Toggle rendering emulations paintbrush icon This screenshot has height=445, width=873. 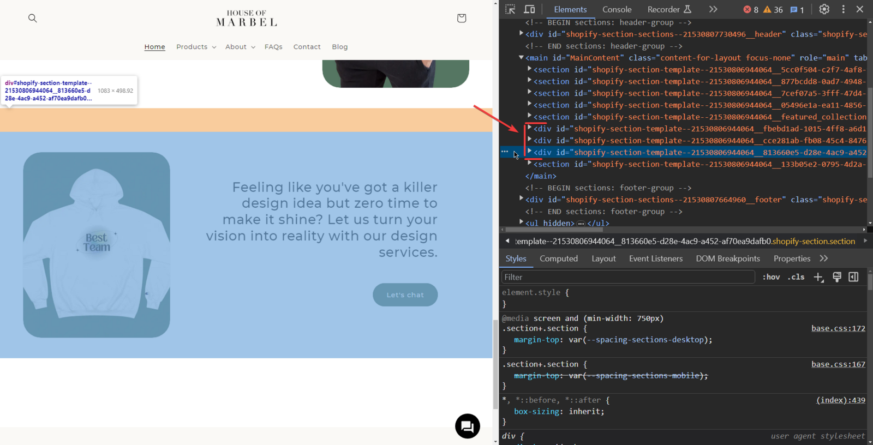pyautogui.click(x=837, y=277)
